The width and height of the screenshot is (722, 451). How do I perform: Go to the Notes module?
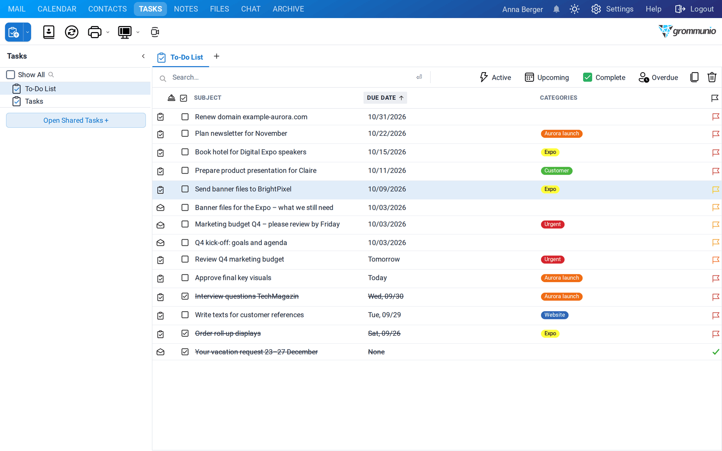[x=186, y=9]
